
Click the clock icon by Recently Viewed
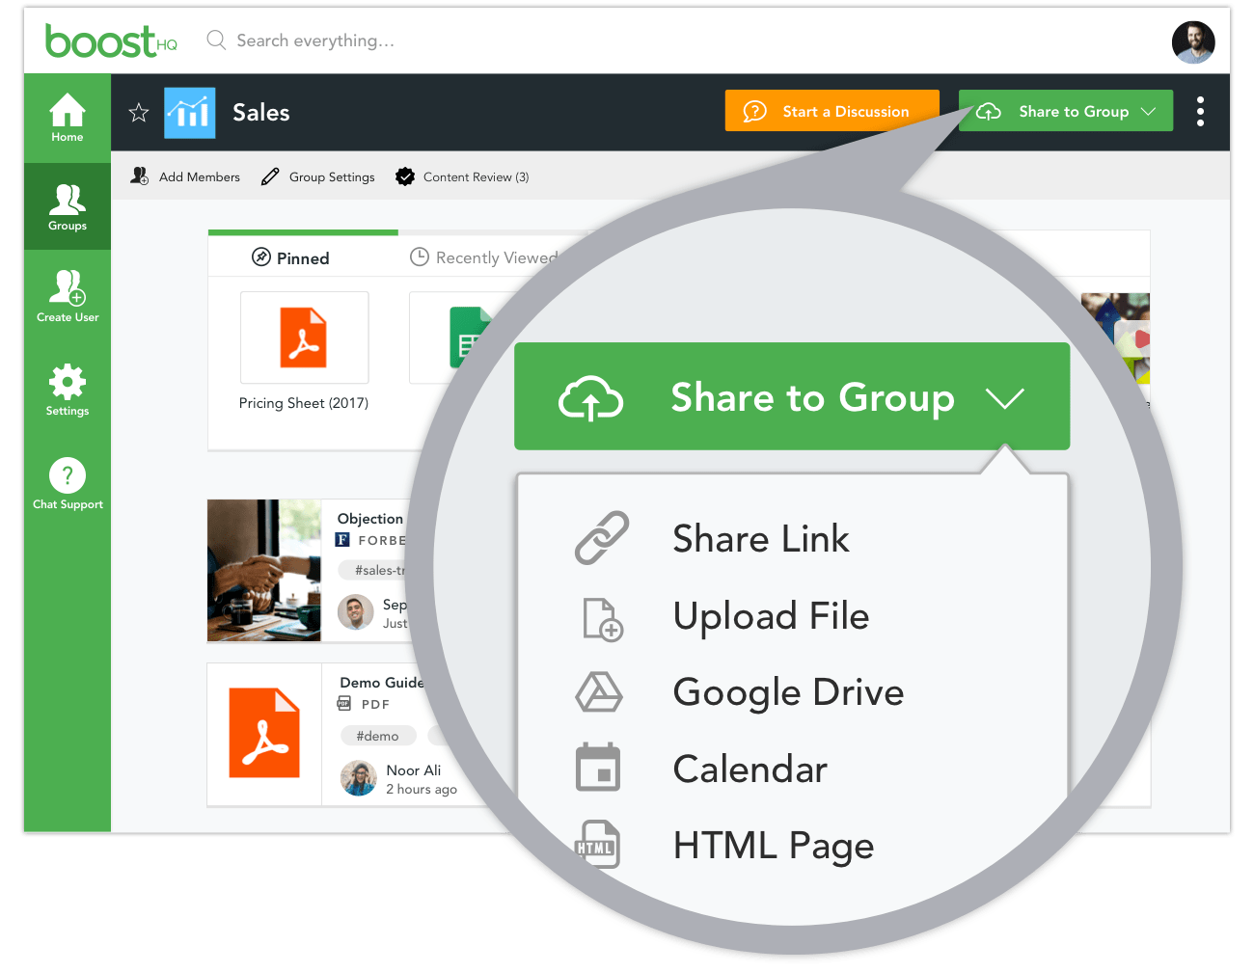pyautogui.click(x=420, y=256)
